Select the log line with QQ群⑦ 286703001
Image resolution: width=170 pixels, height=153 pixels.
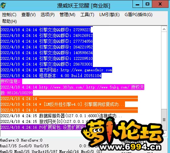point(47,64)
